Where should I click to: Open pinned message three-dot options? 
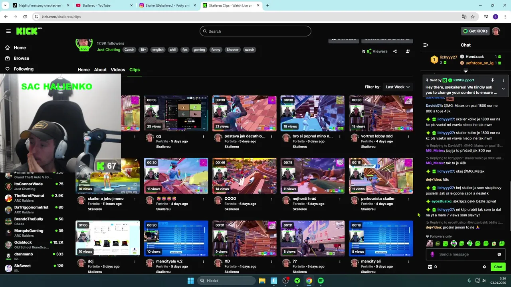coord(503,80)
